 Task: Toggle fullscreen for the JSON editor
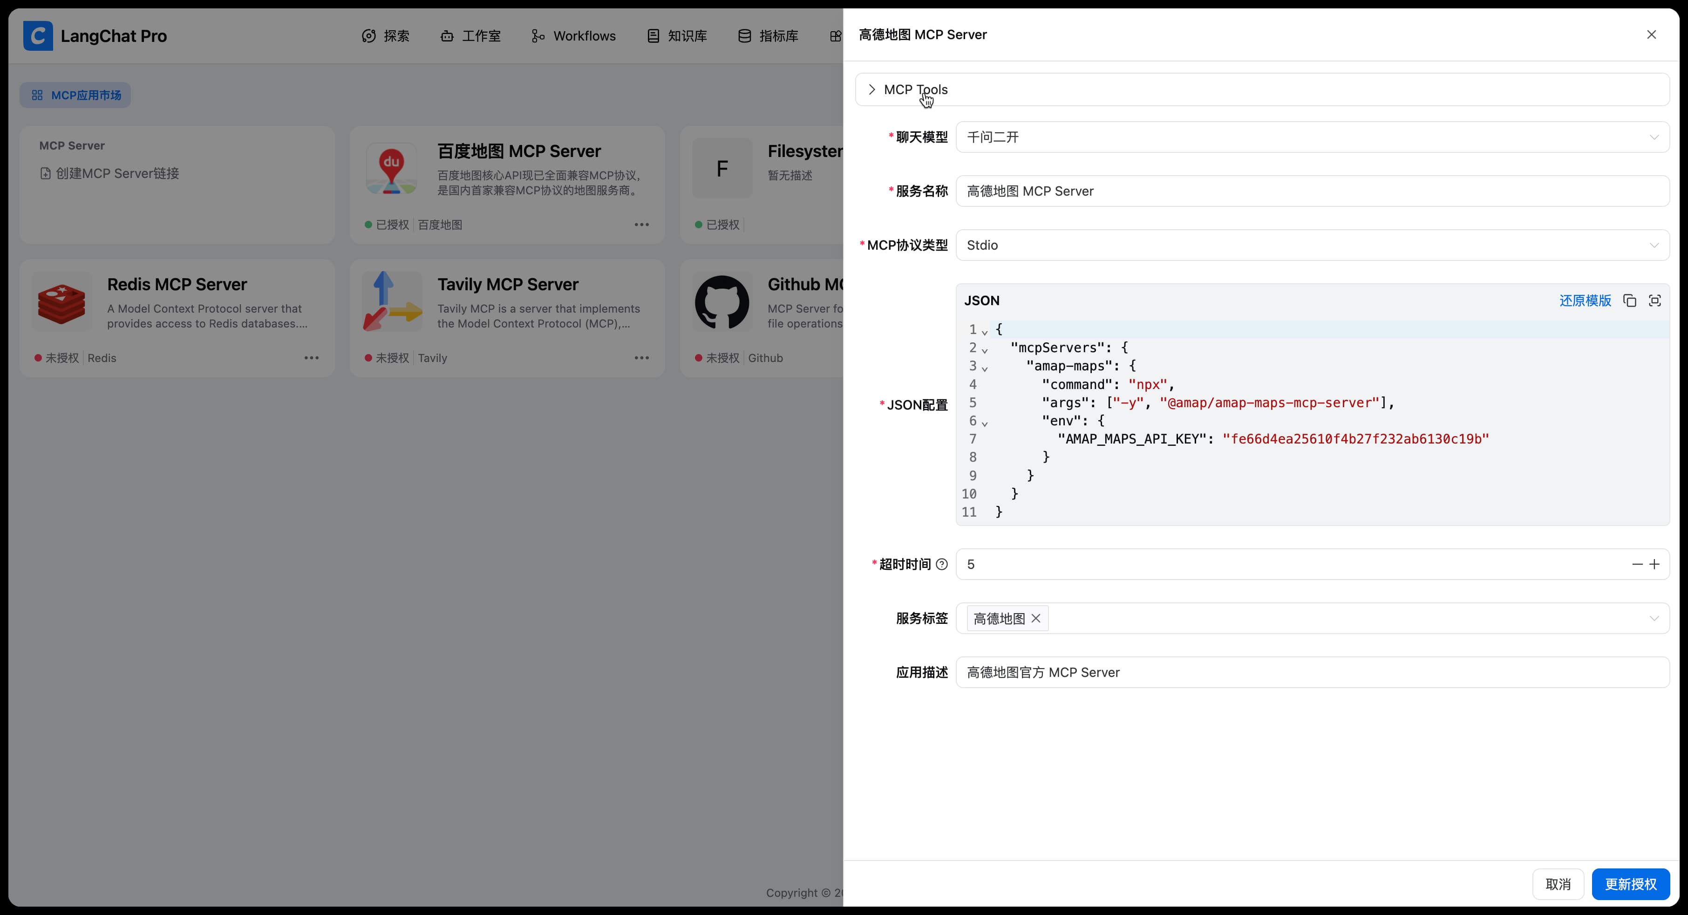click(x=1654, y=301)
